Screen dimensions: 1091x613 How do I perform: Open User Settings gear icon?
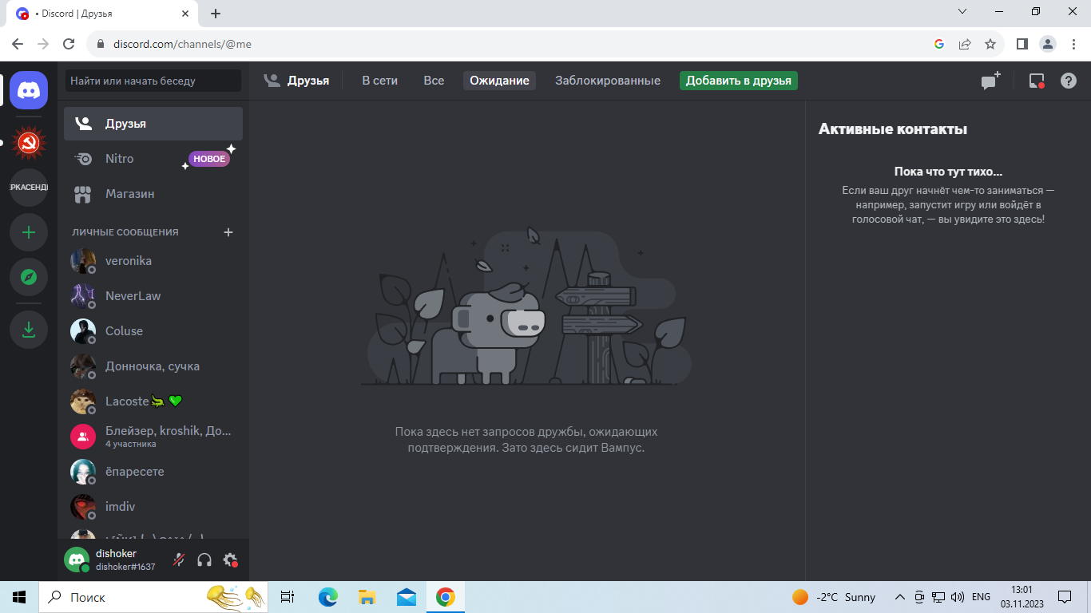tap(230, 560)
